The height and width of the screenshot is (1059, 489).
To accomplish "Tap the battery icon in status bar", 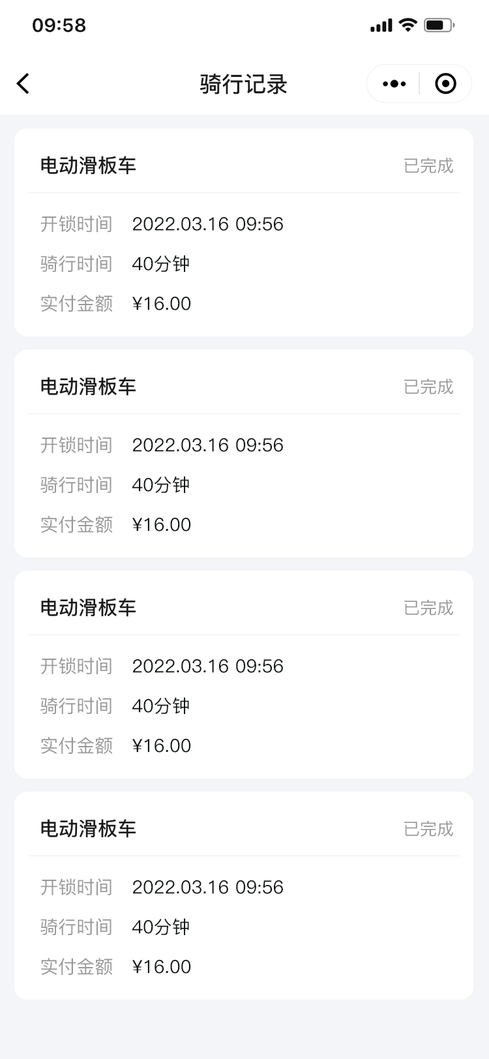I will point(439,25).
